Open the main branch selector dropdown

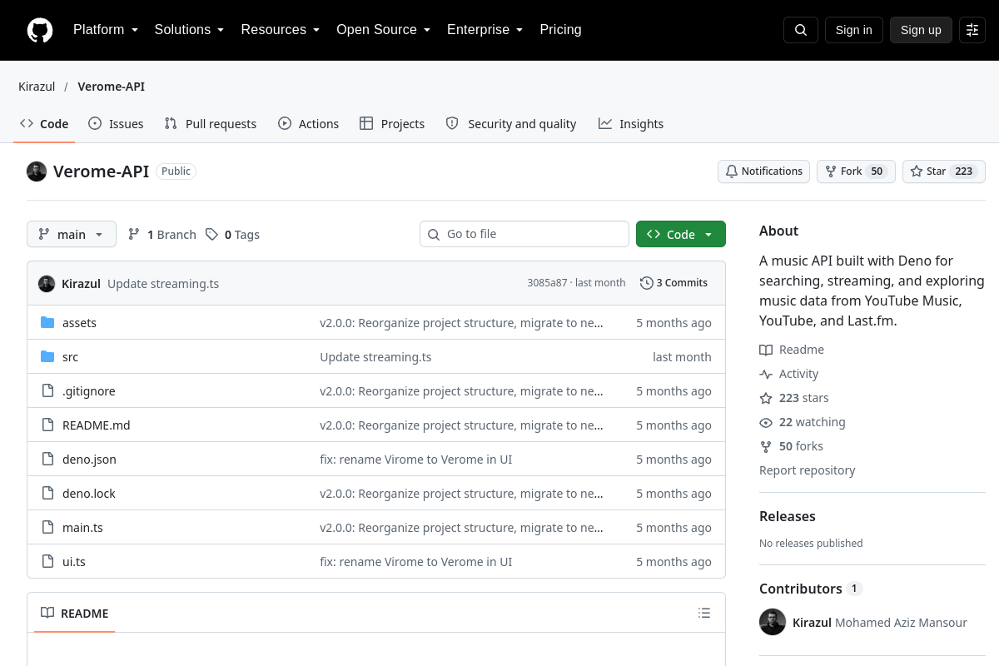[x=72, y=234]
